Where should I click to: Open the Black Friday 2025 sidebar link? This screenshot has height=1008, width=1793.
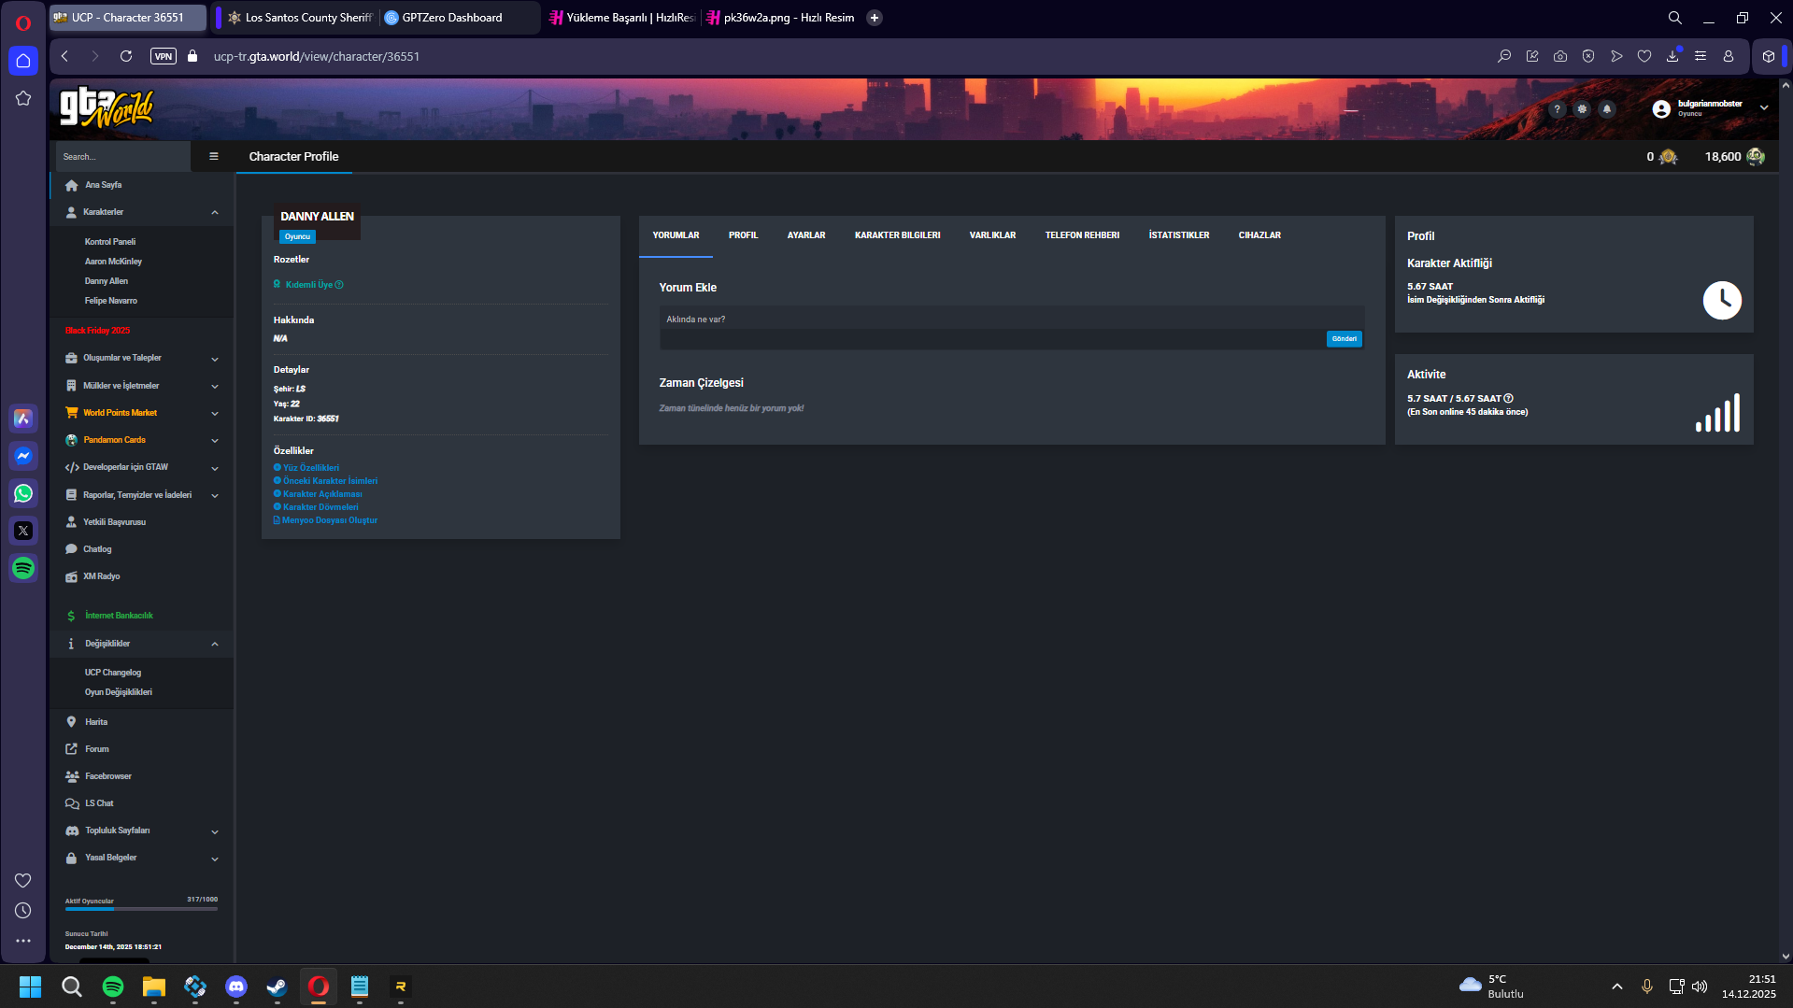pyautogui.click(x=97, y=331)
